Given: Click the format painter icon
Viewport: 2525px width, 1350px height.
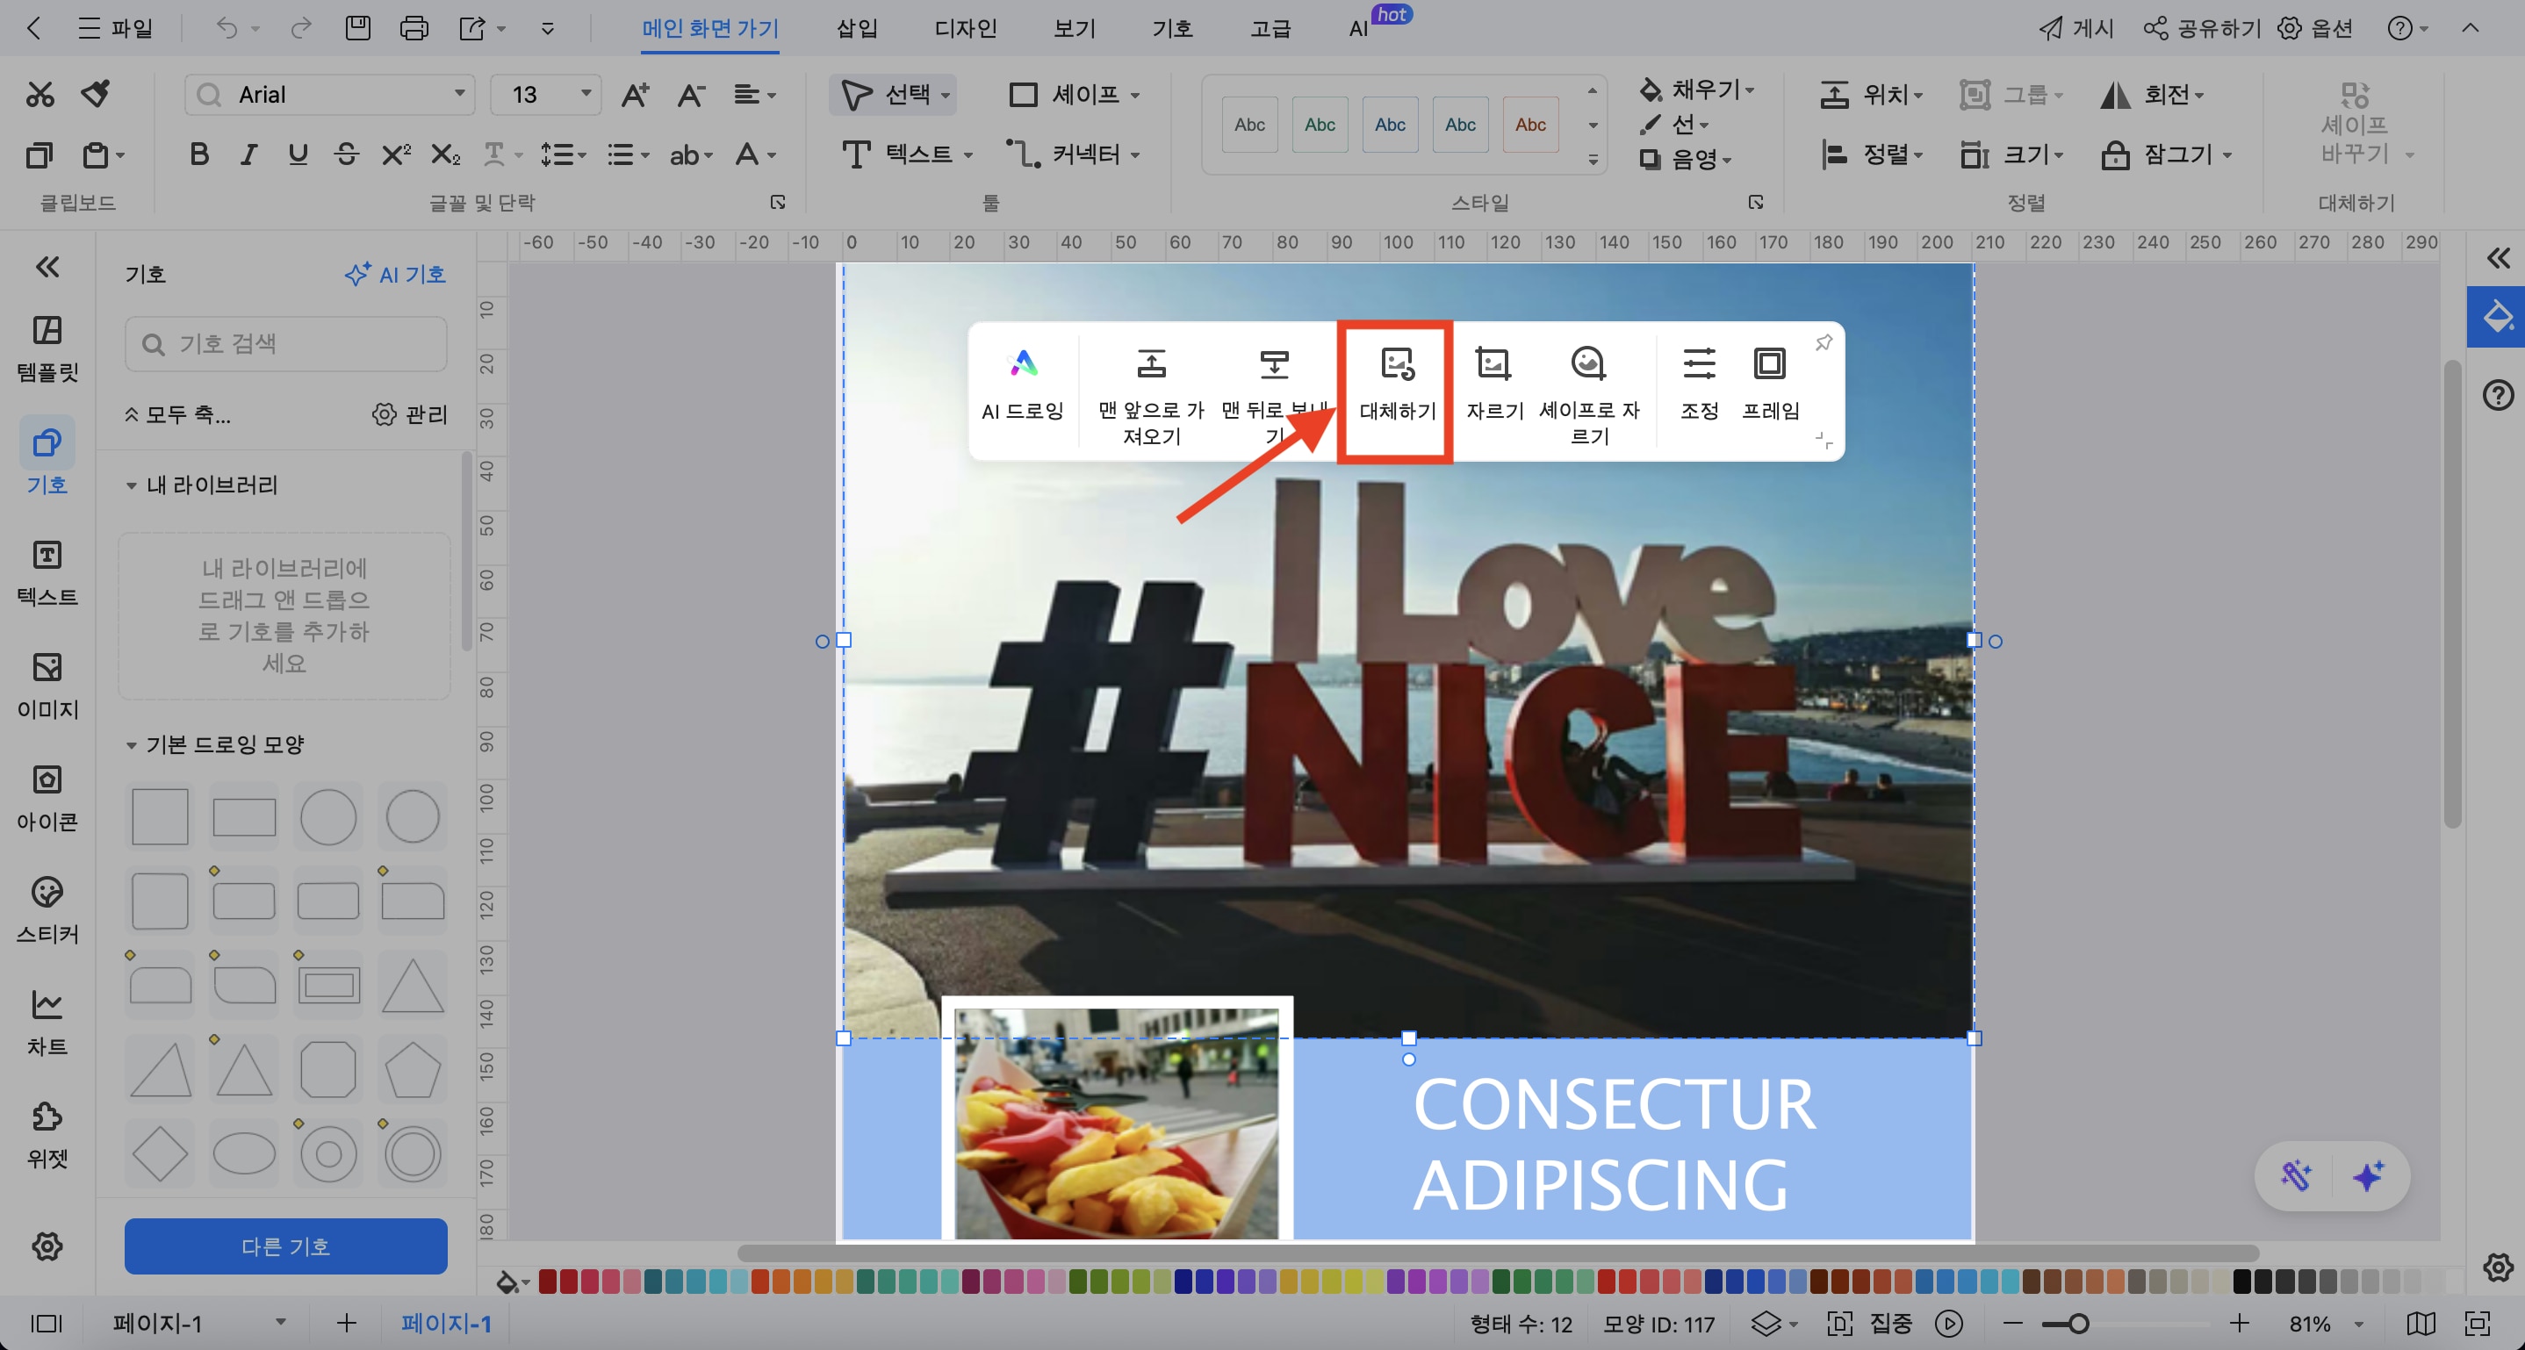Looking at the screenshot, I should (96, 94).
